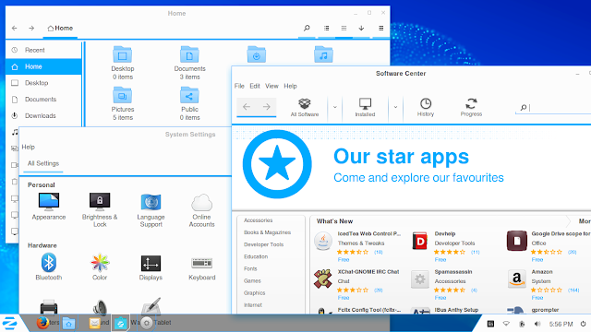The width and height of the screenshot is (591, 332).
Task: Open volume control in system tray
Action: tap(537, 324)
